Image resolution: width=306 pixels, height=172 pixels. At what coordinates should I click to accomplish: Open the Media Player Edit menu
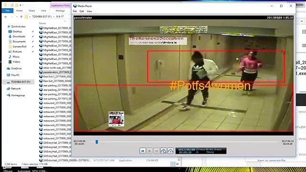coord(82,11)
